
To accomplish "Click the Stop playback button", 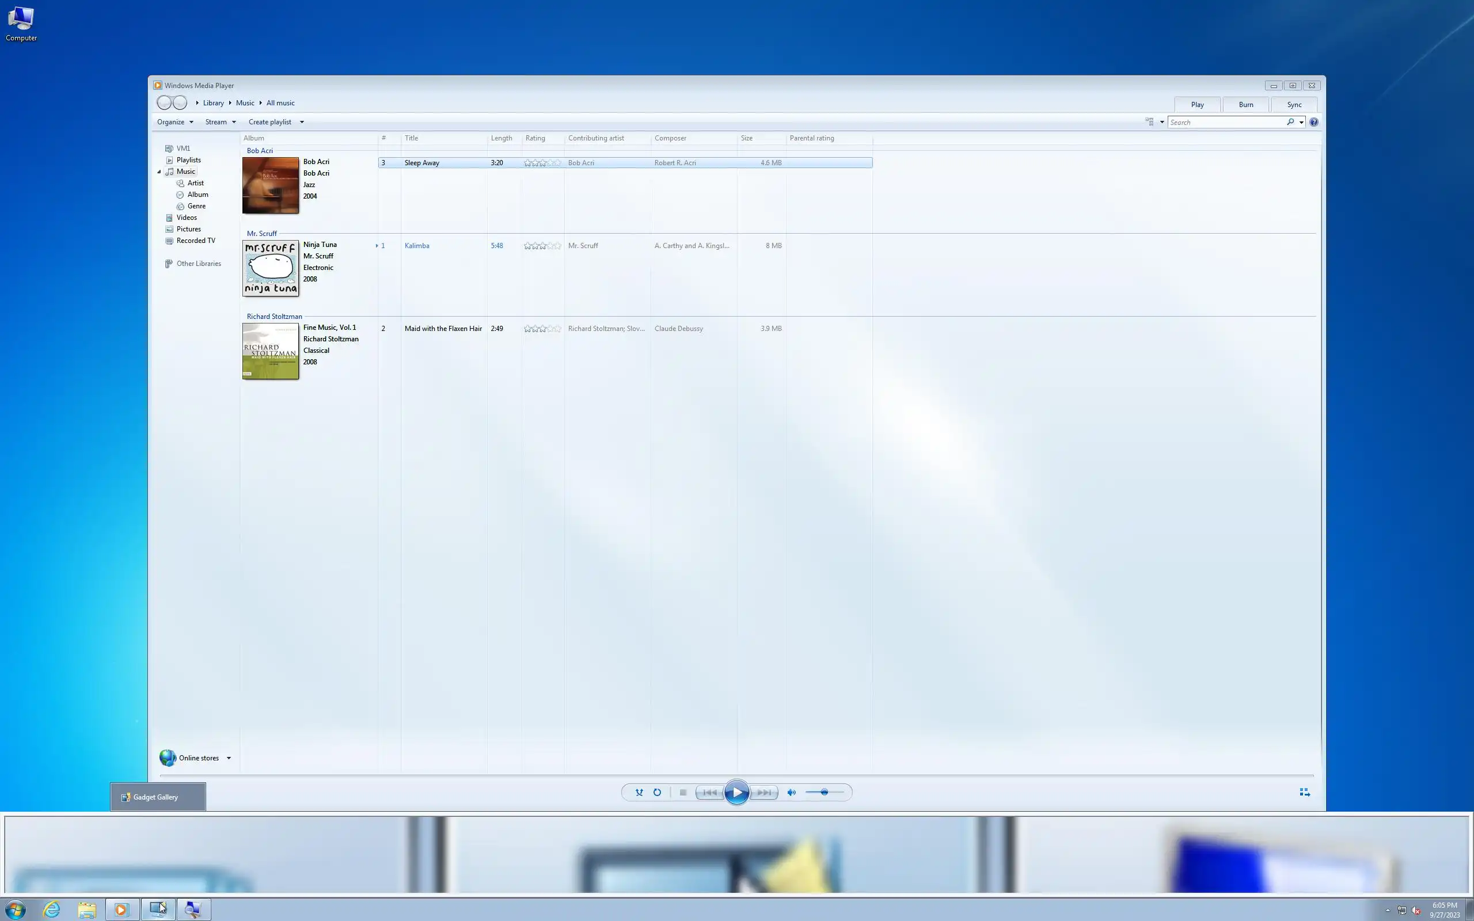I will [683, 793].
